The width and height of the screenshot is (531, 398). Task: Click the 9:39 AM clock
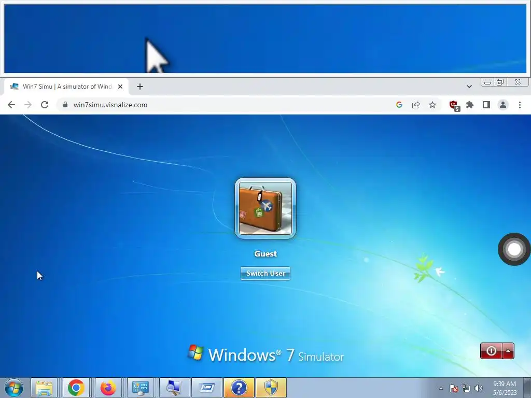pos(505,384)
